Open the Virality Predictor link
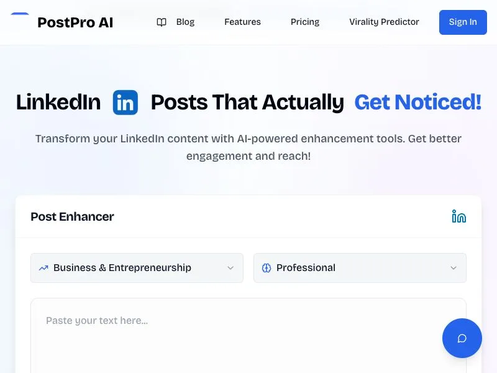The width and height of the screenshot is (497, 373). 384,22
